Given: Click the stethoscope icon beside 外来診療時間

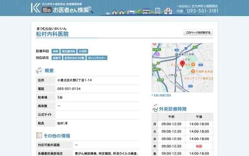Looking at the screenshot, I should tap(155, 108).
